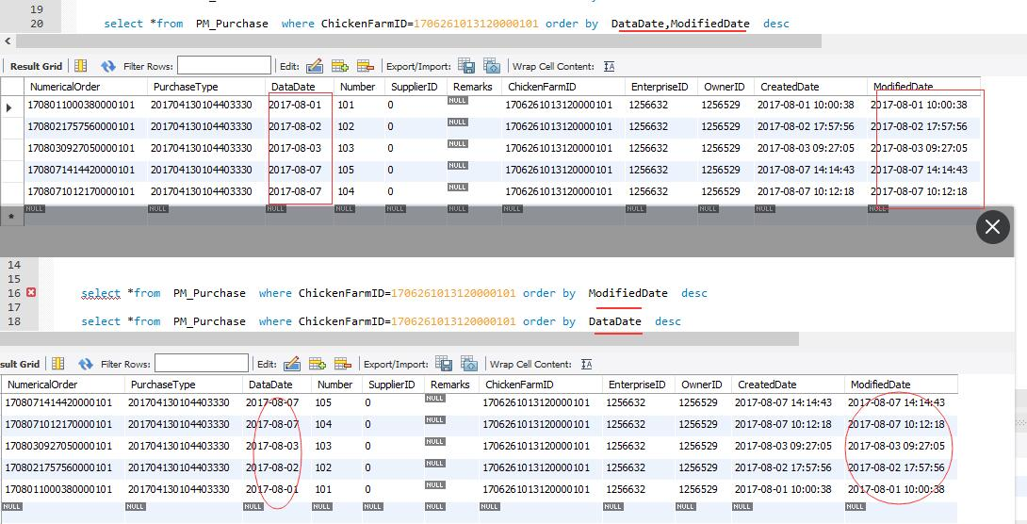Focus the Filter Rows field in bottom grid
Viewport: 1027px width, 524px height.
click(x=202, y=363)
